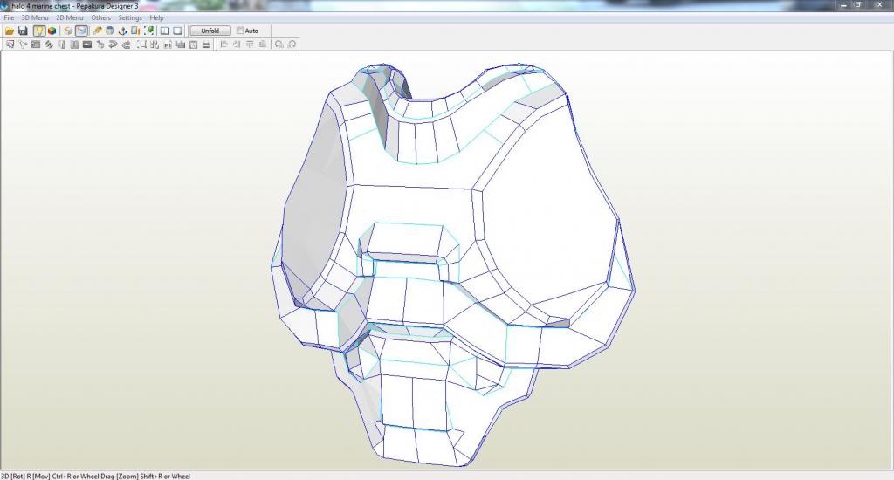Click the building-shaped toolbar icon
This screenshot has width=894, height=480.
[x=180, y=44]
